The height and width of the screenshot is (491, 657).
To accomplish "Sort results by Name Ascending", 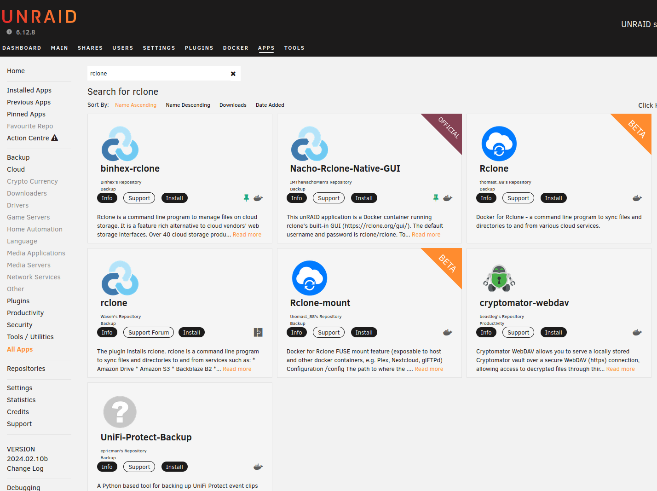I will point(136,105).
